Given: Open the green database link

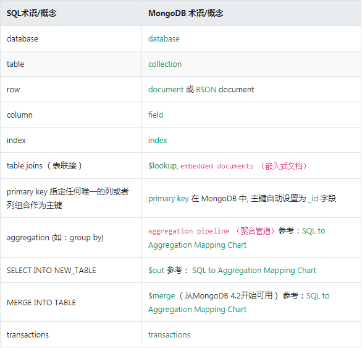Looking at the screenshot, I should tap(164, 38).
